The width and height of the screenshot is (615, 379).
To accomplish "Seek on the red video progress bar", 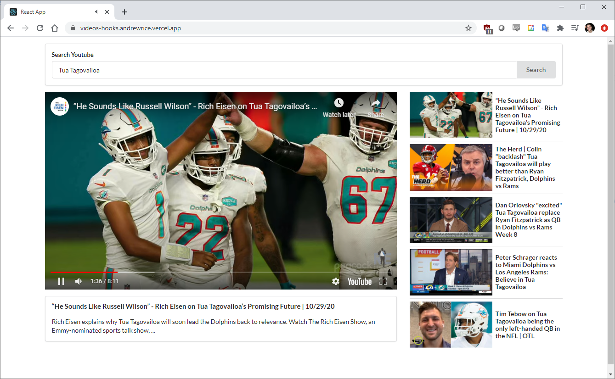I will (x=84, y=272).
